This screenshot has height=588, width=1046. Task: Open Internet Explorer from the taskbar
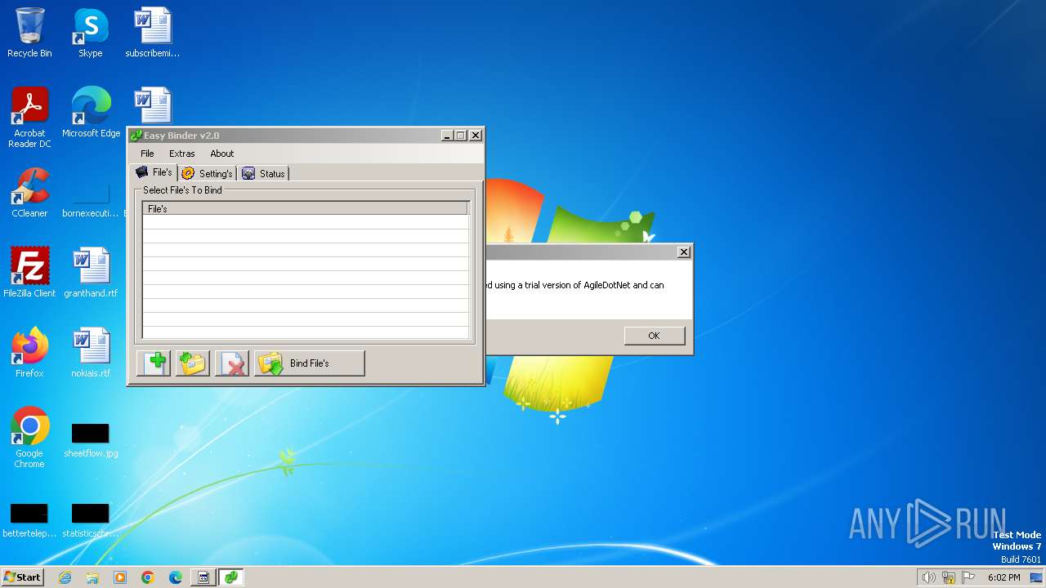tap(65, 577)
